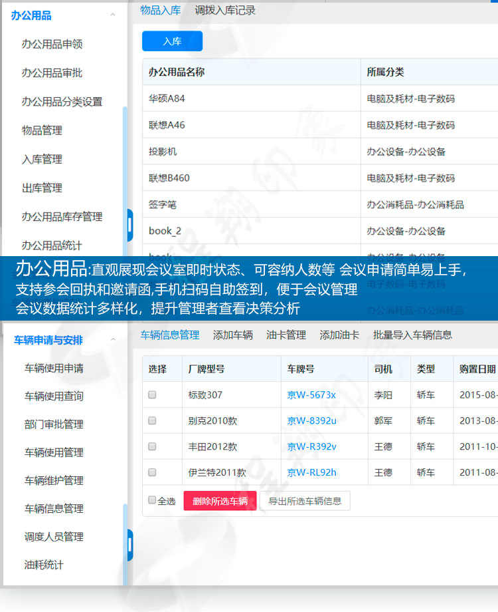Open 车辆使用申请 in sidebar

54,368
